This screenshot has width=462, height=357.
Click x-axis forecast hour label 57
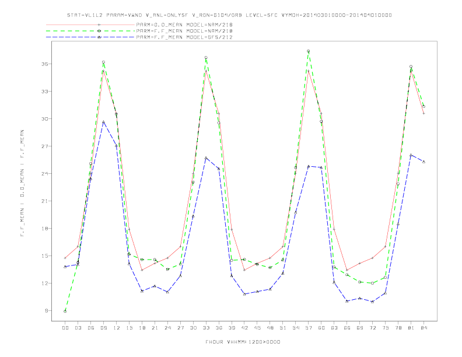(x=309, y=328)
